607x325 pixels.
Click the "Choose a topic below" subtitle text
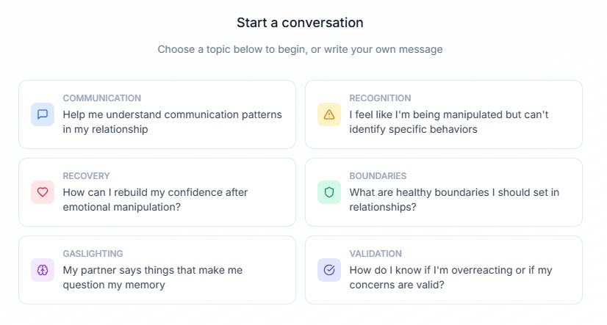tap(300, 50)
